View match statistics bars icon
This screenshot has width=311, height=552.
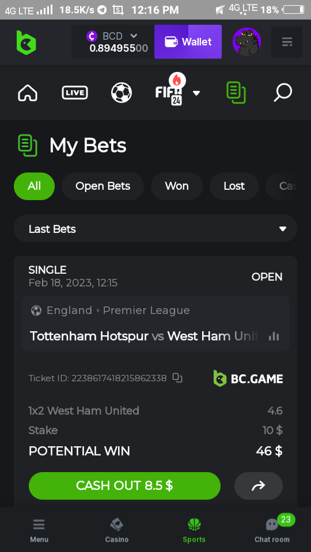point(274,336)
